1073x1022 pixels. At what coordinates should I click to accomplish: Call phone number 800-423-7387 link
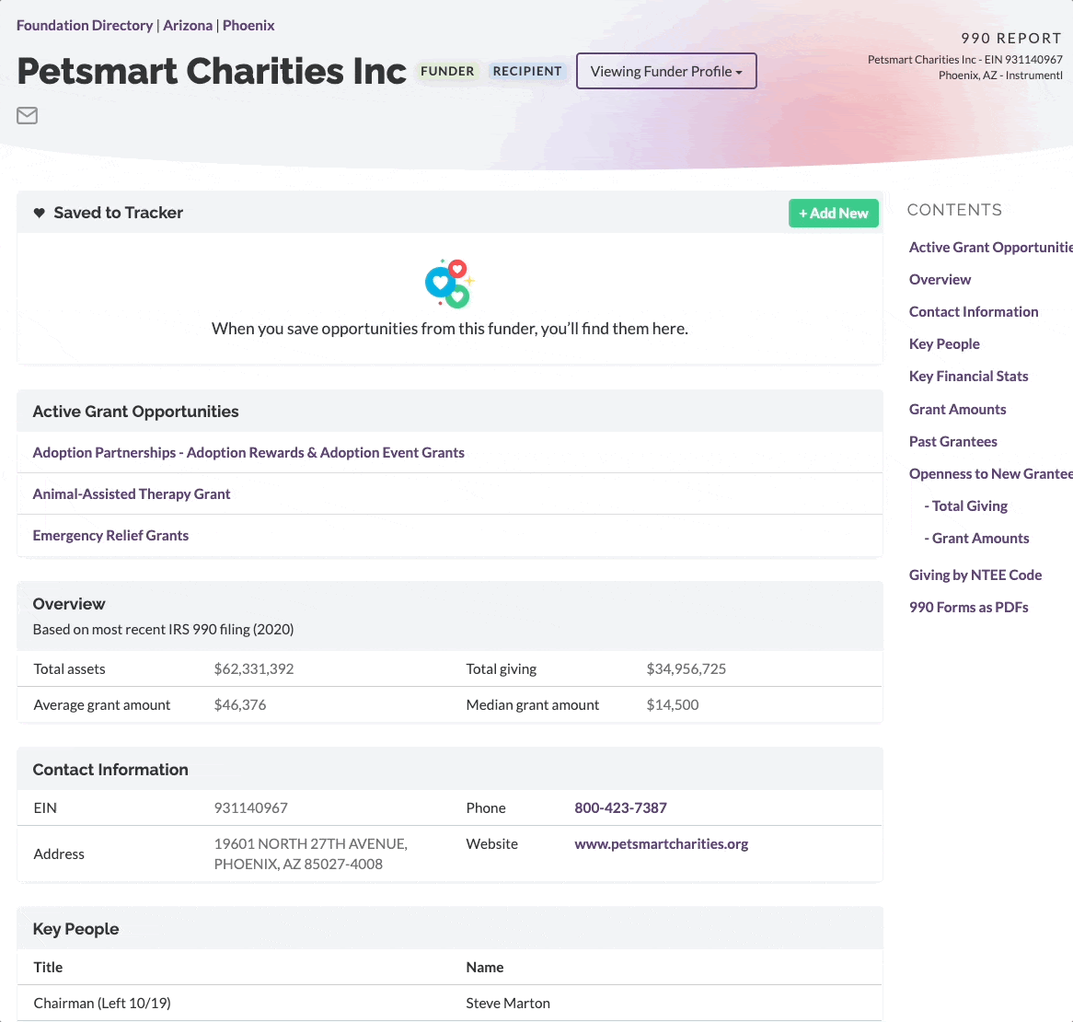coord(620,807)
